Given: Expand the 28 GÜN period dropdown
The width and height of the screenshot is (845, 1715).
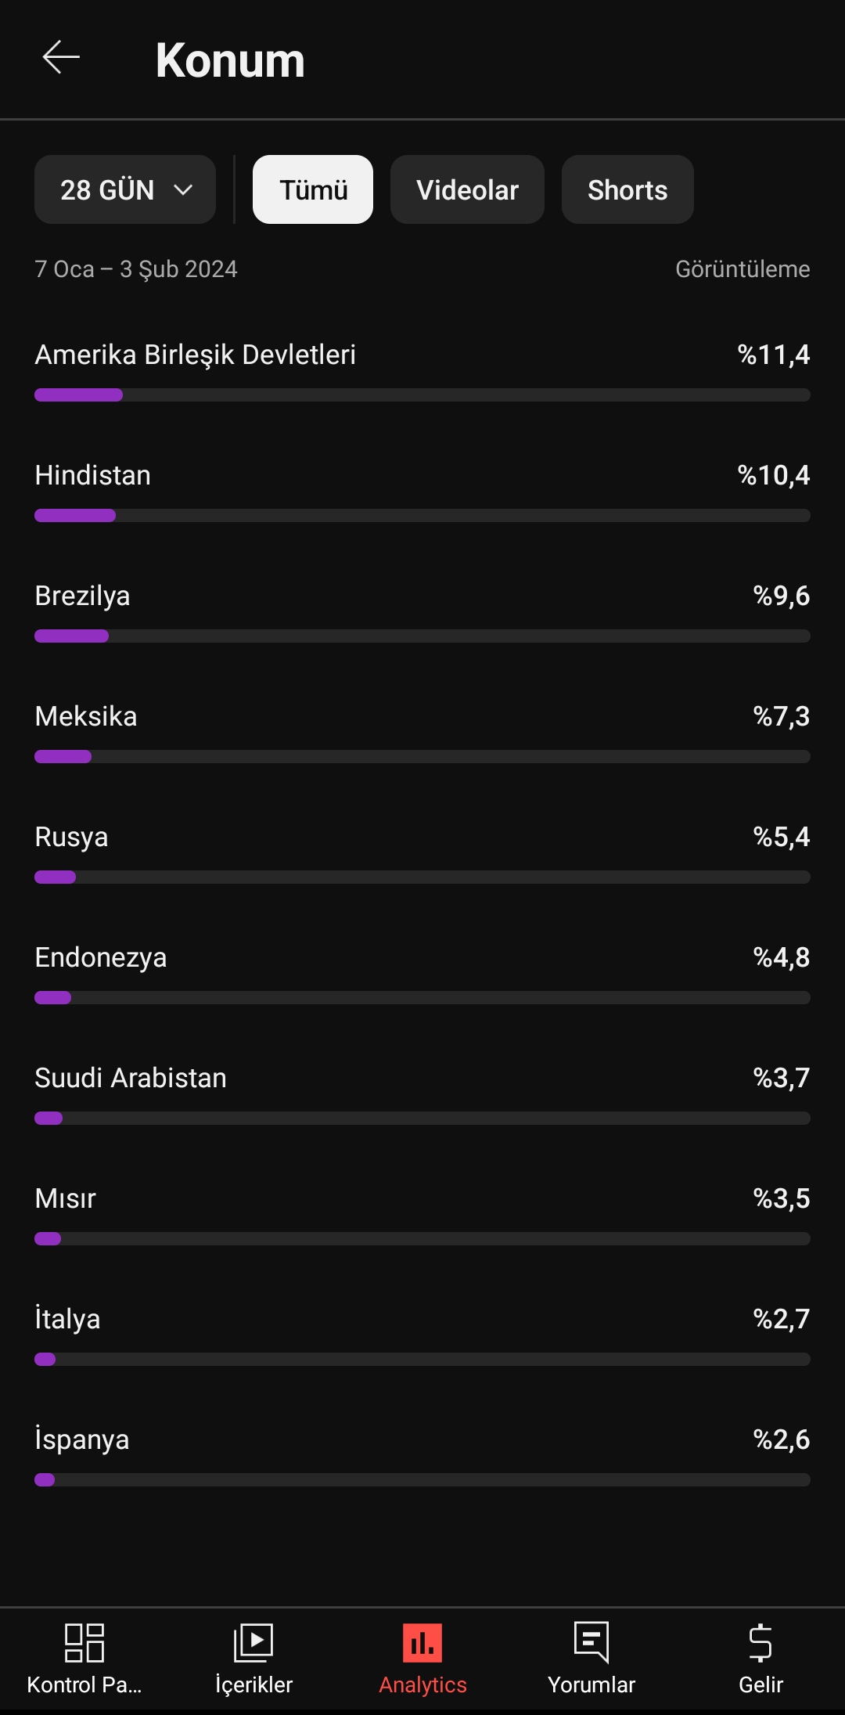Looking at the screenshot, I should [125, 189].
